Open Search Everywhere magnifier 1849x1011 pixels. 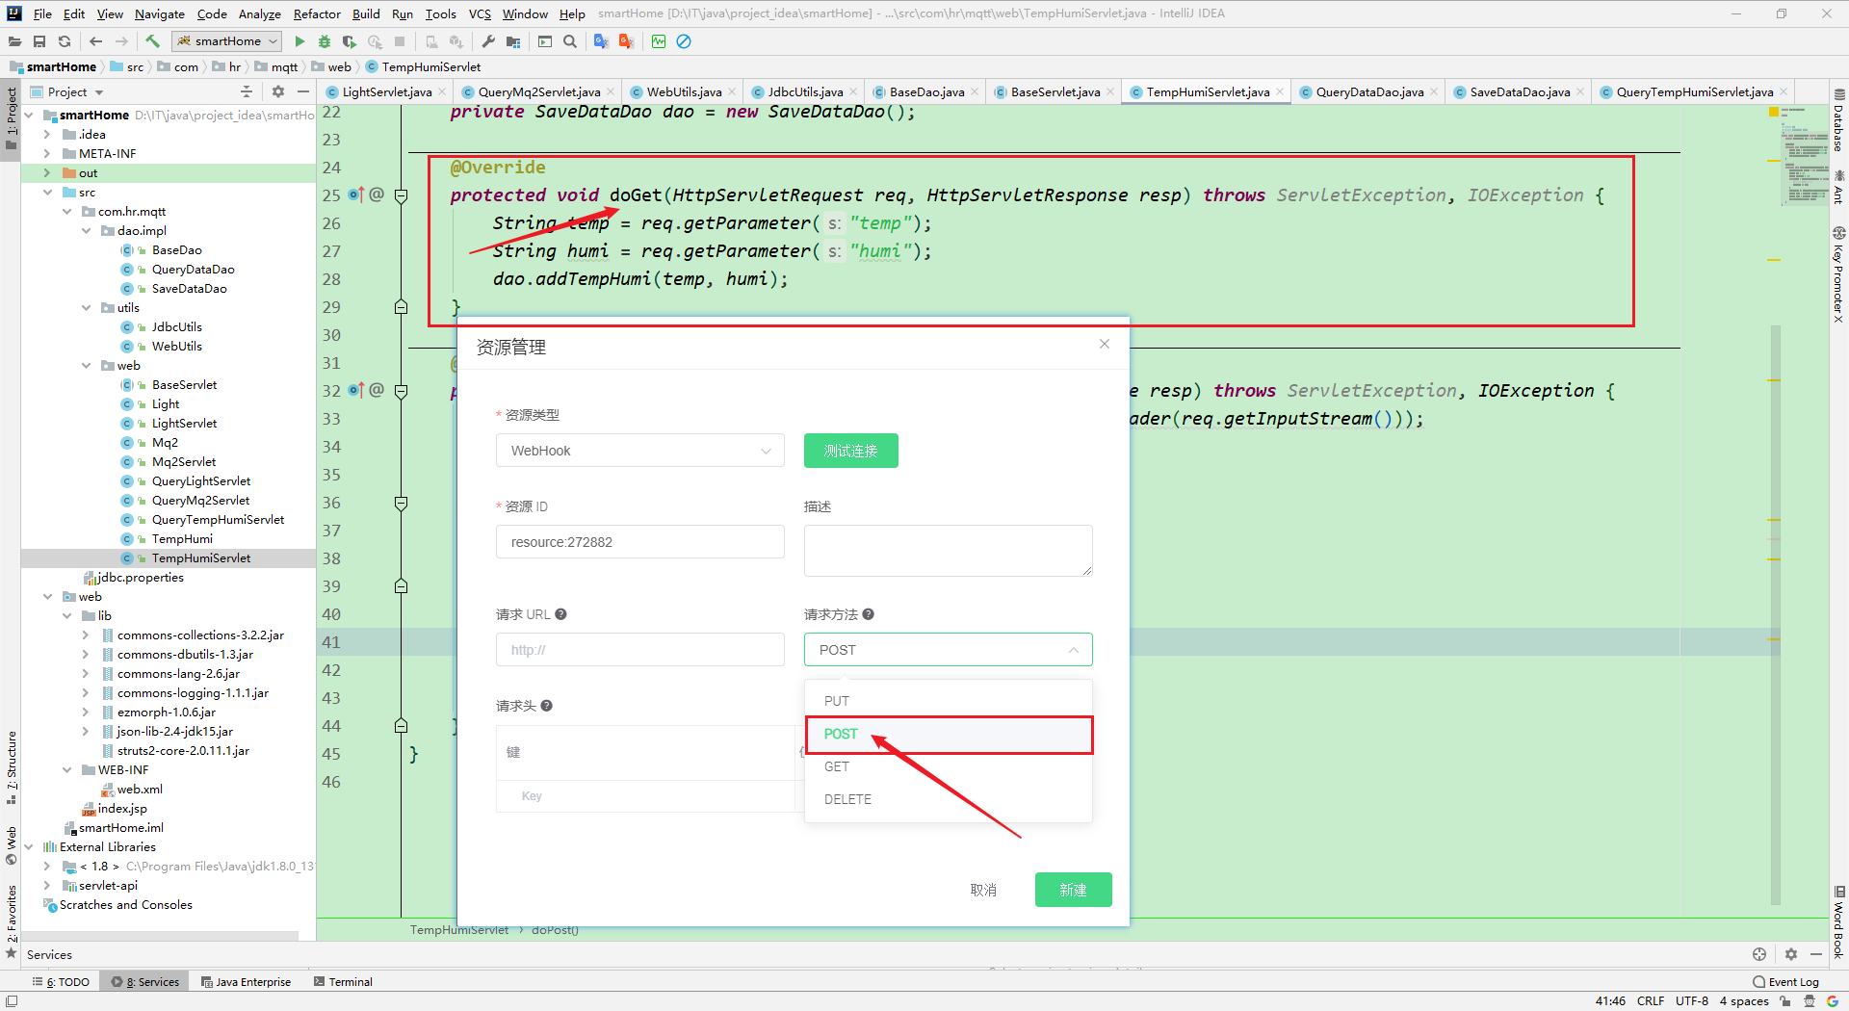(571, 41)
